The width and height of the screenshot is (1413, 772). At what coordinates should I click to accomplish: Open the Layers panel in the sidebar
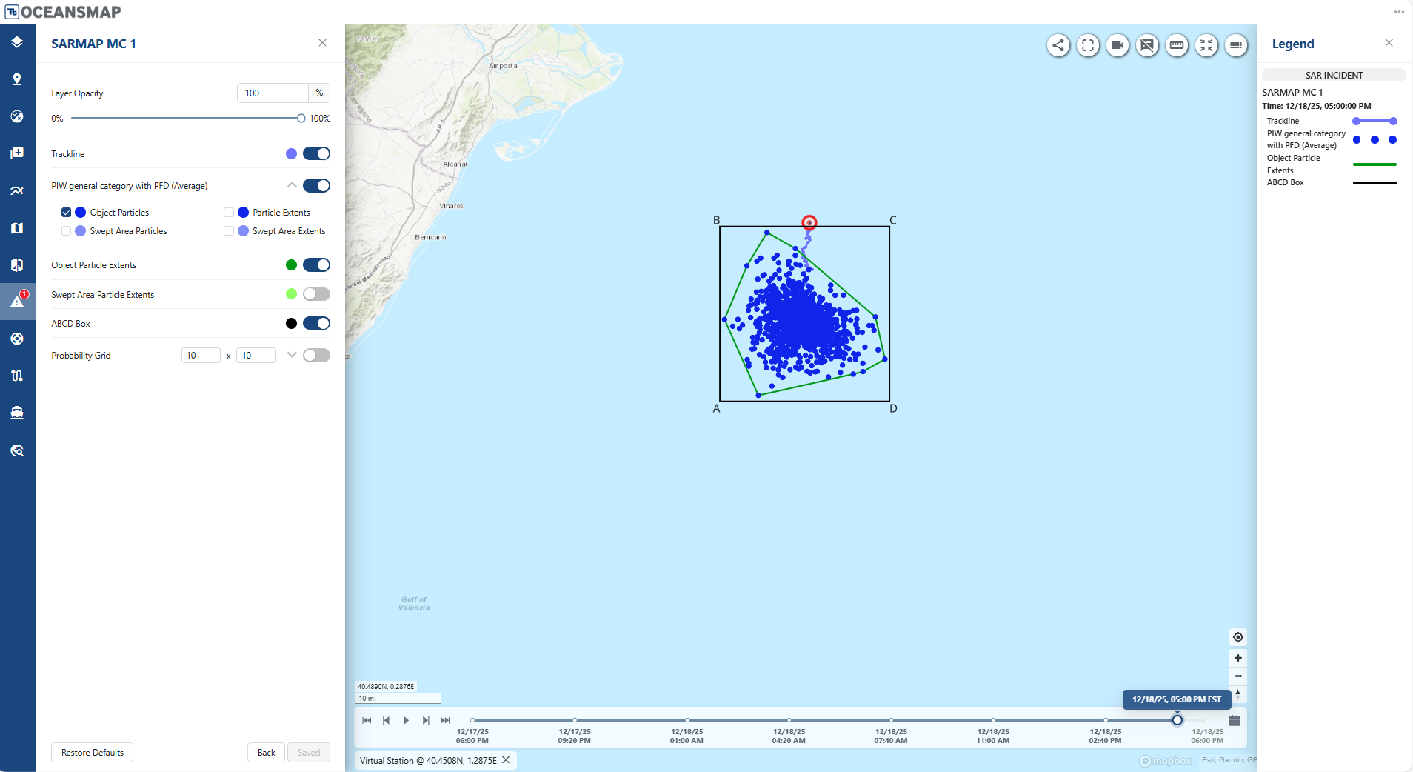(x=18, y=42)
